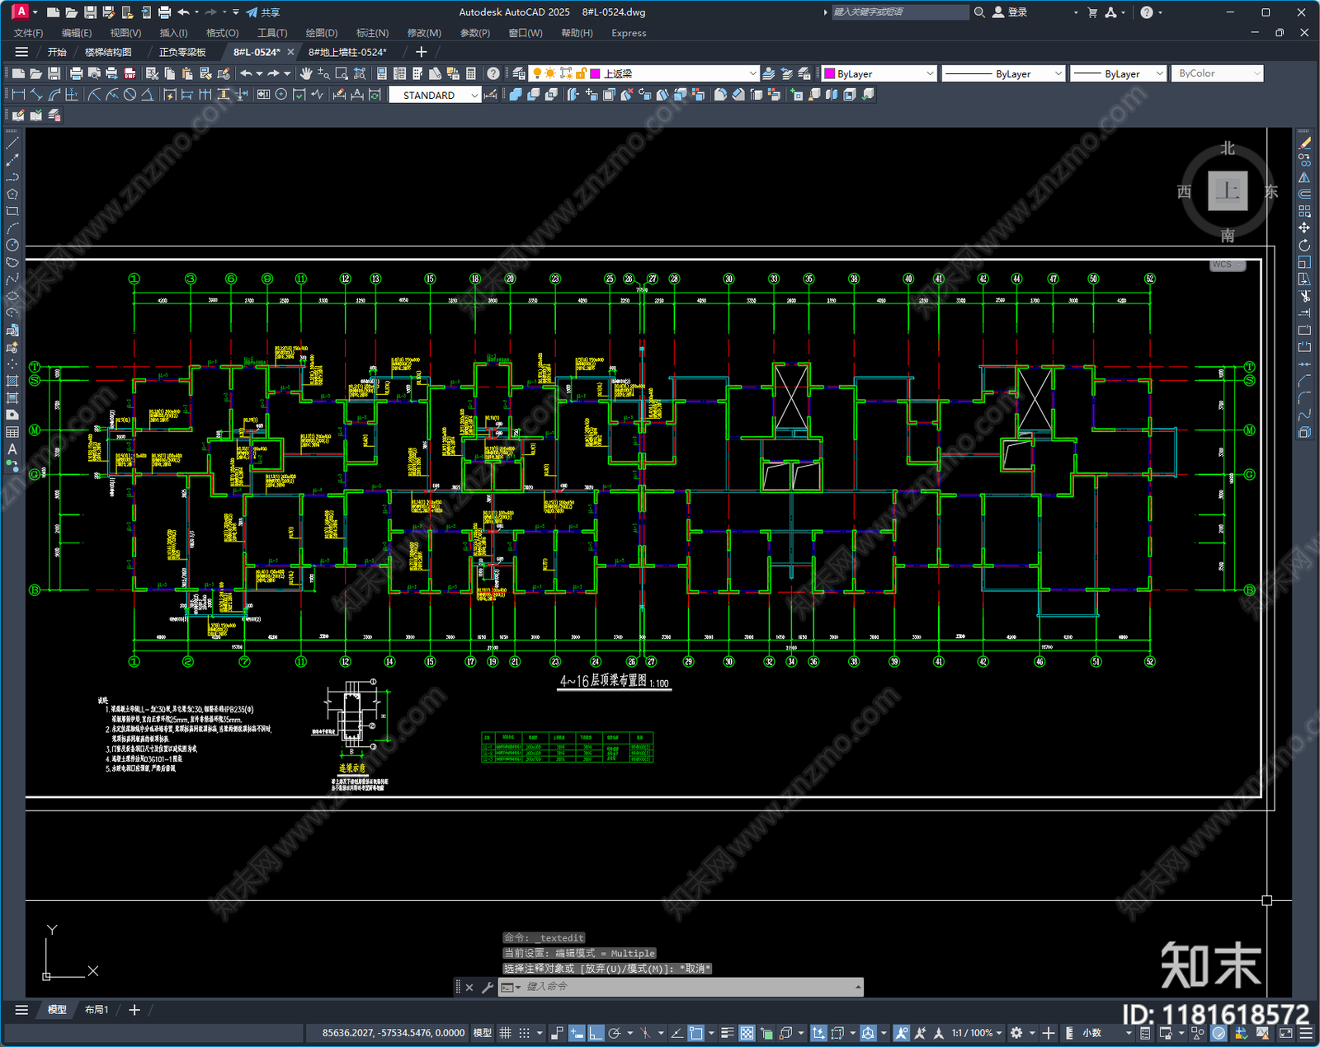The width and height of the screenshot is (1320, 1047).
Task: Toggle lineweight display in status bar
Action: point(727,1033)
